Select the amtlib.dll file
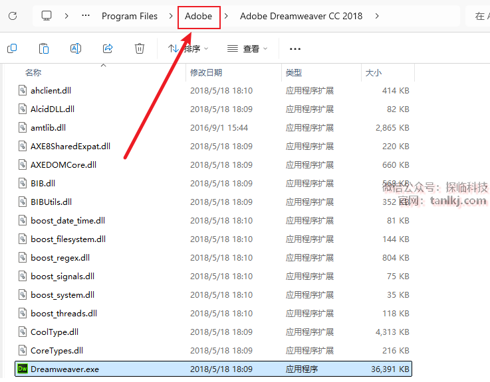Image resolution: width=490 pixels, height=382 pixels. tap(48, 127)
